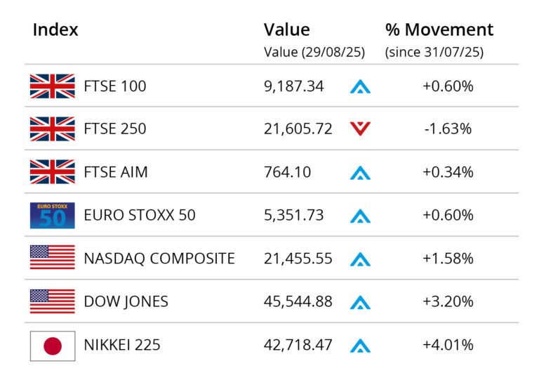Click the UK flag beside FTSE 250

tap(52, 129)
